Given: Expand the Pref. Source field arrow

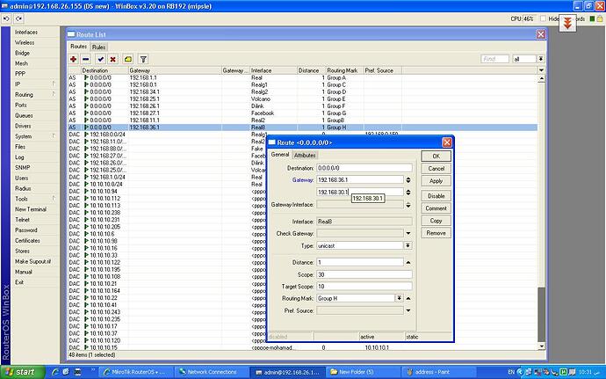Looking at the screenshot, I should coord(407,311).
